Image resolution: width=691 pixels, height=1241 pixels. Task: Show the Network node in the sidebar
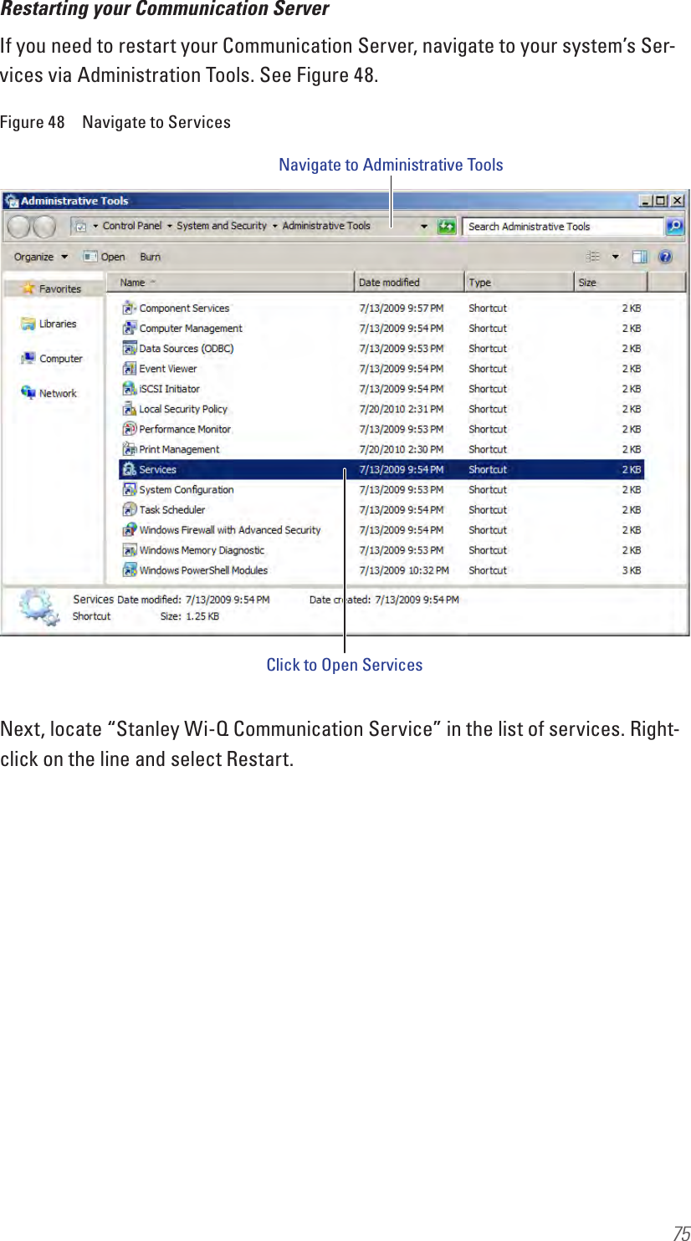[55, 393]
